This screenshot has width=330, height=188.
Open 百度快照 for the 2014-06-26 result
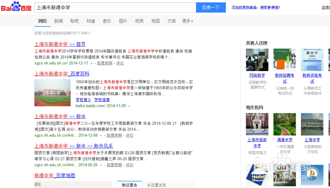coord(114,165)
